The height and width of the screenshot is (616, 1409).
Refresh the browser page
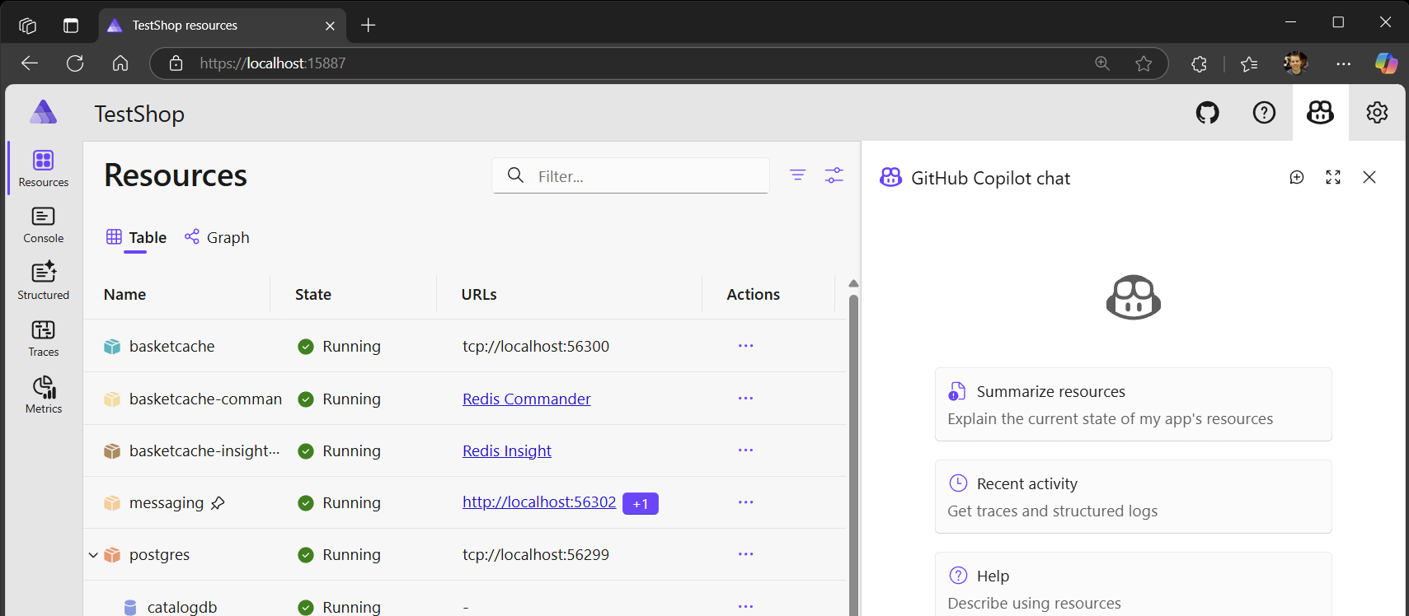(75, 63)
